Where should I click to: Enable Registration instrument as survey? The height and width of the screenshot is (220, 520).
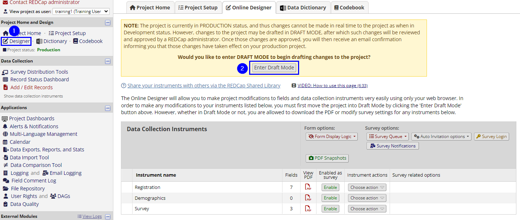330,187
